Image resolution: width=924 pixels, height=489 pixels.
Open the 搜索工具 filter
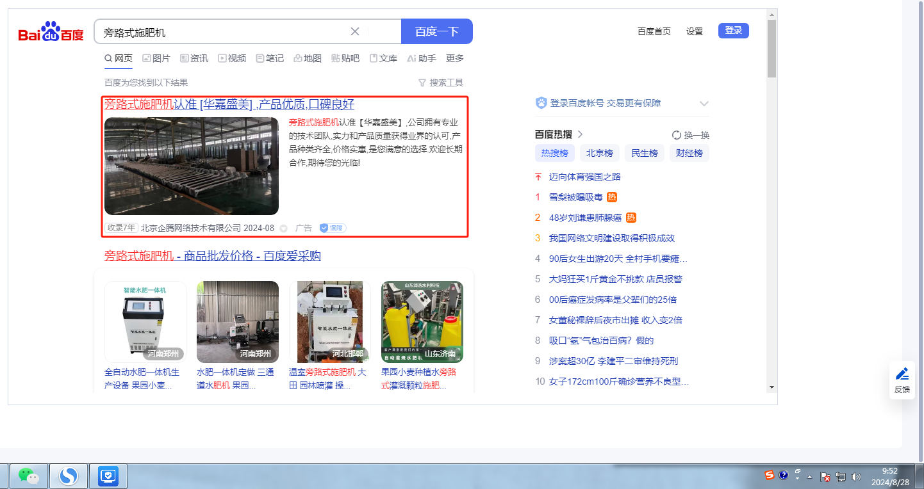[x=440, y=83]
